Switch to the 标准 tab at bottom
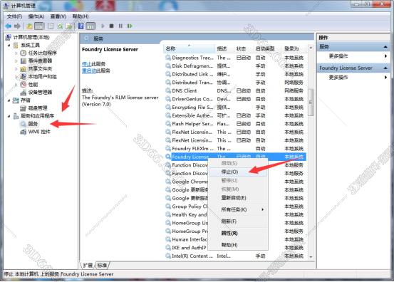The height and width of the screenshot is (282, 394). 102,265
